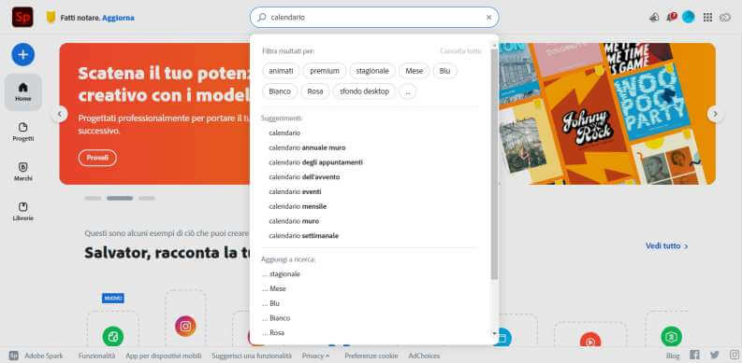Add '... Bianco' to the search
This screenshot has width=742, height=363.
point(276,317)
